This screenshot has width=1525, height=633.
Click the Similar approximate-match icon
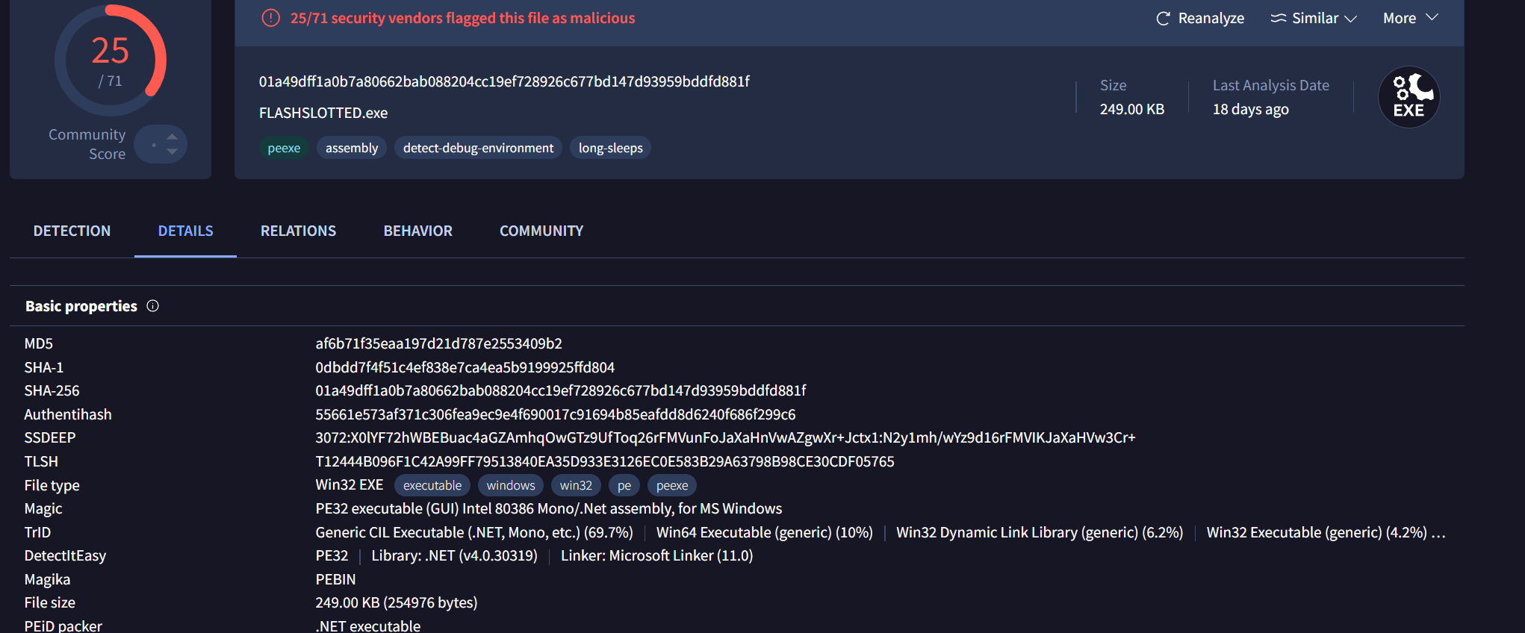(1279, 19)
